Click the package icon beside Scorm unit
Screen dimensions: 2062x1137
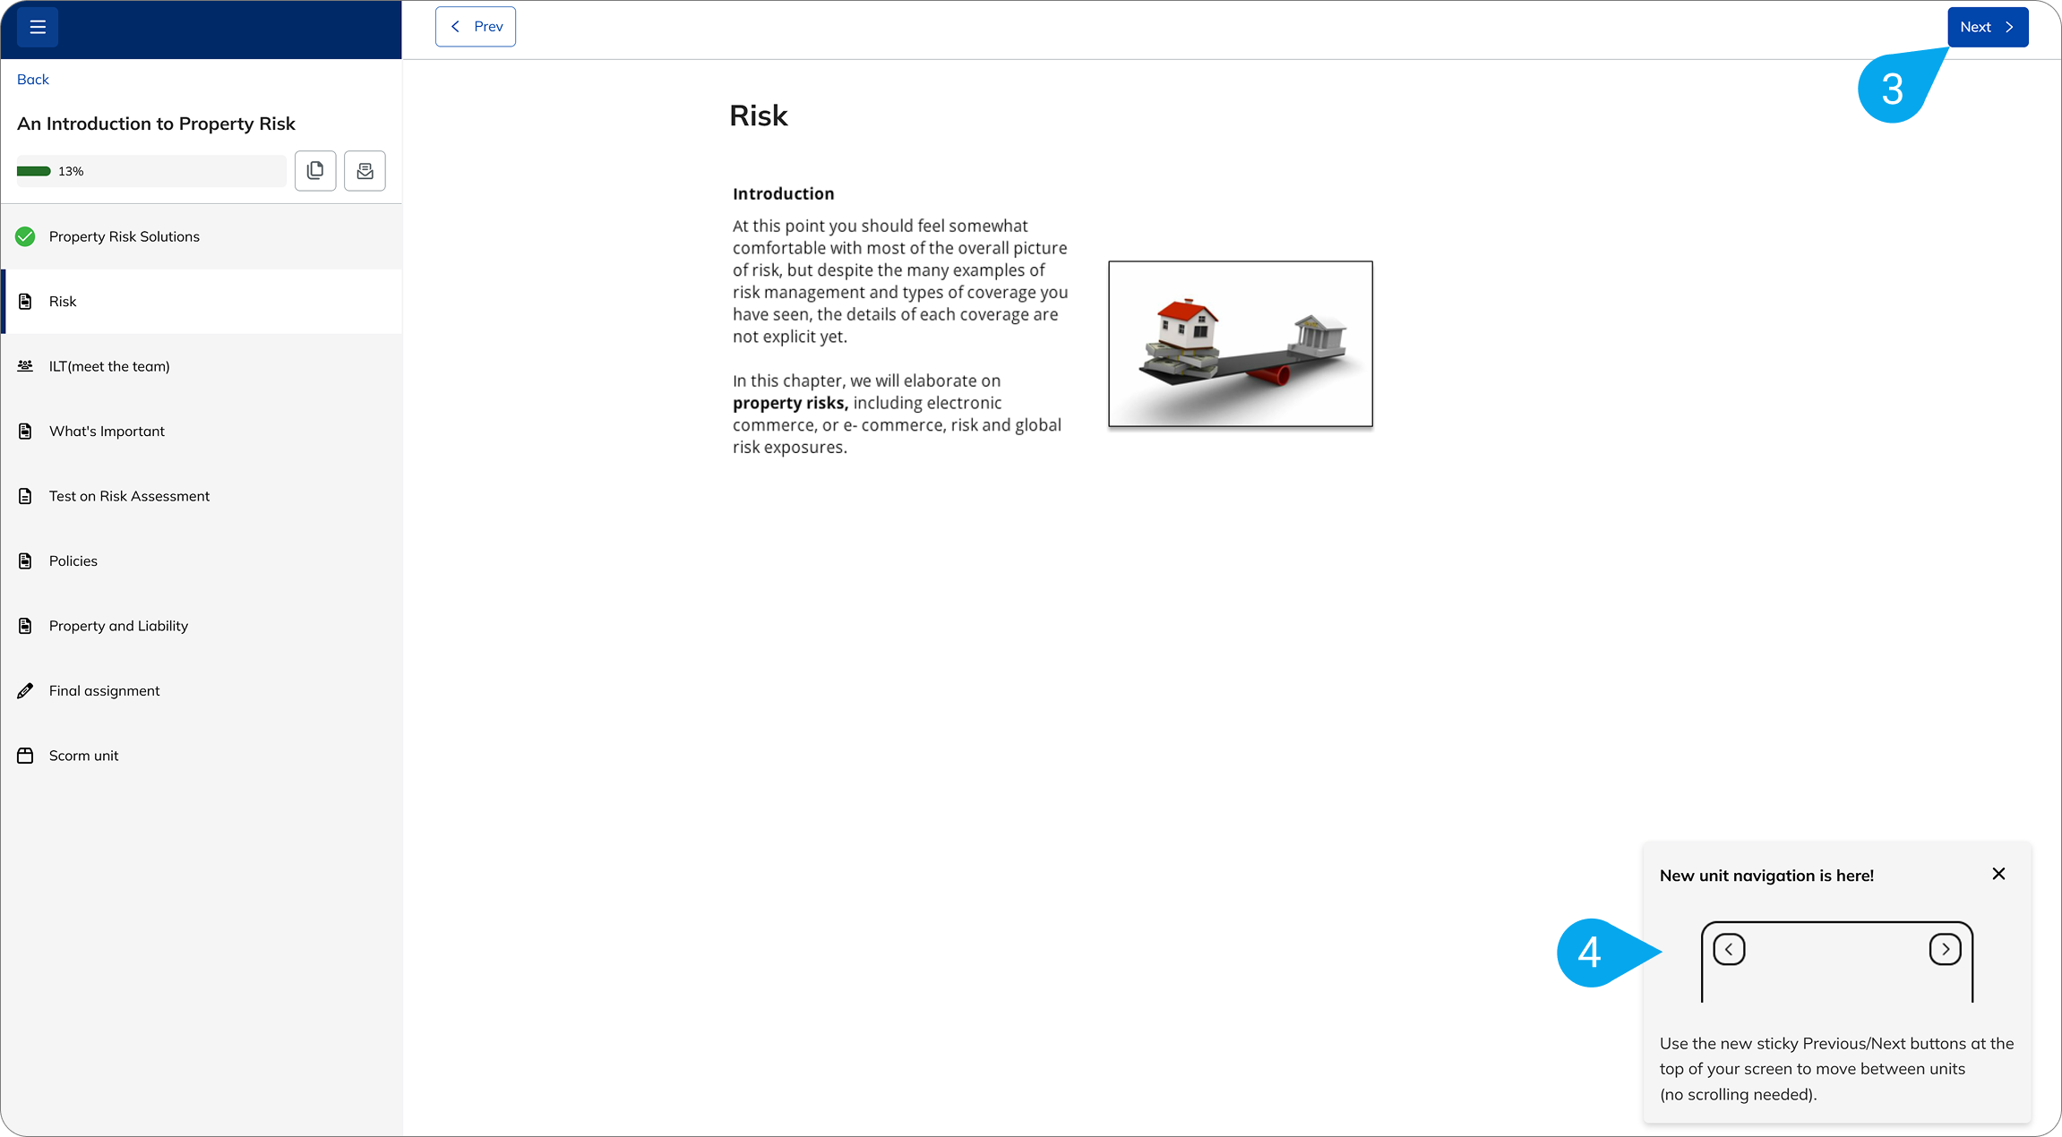click(25, 755)
